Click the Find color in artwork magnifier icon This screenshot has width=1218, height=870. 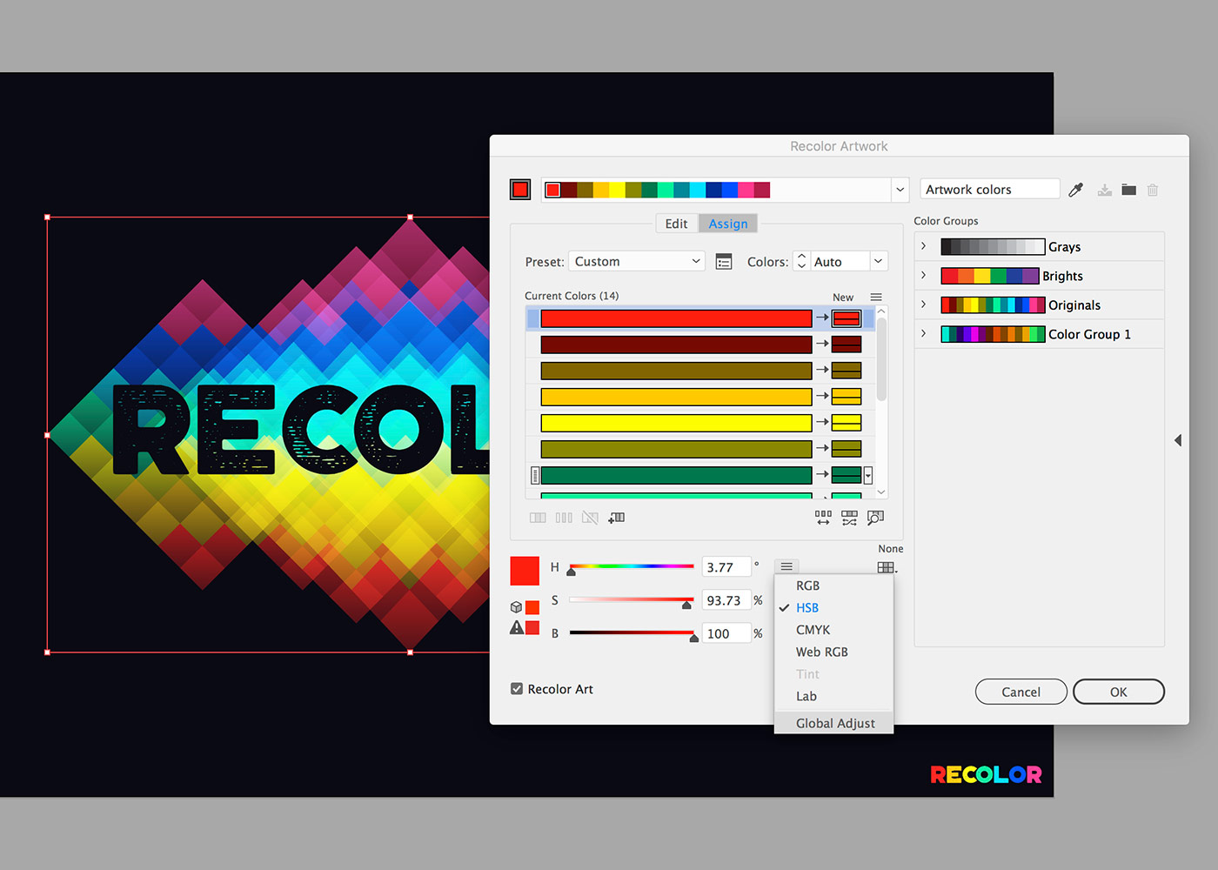875,518
